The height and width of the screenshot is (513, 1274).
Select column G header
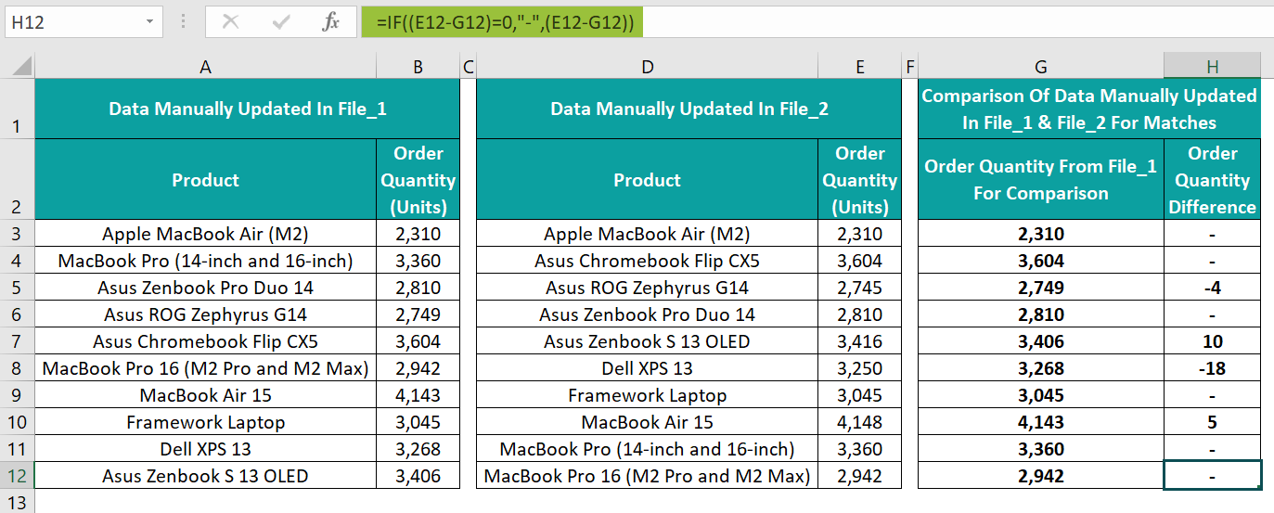(x=1041, y=67)
